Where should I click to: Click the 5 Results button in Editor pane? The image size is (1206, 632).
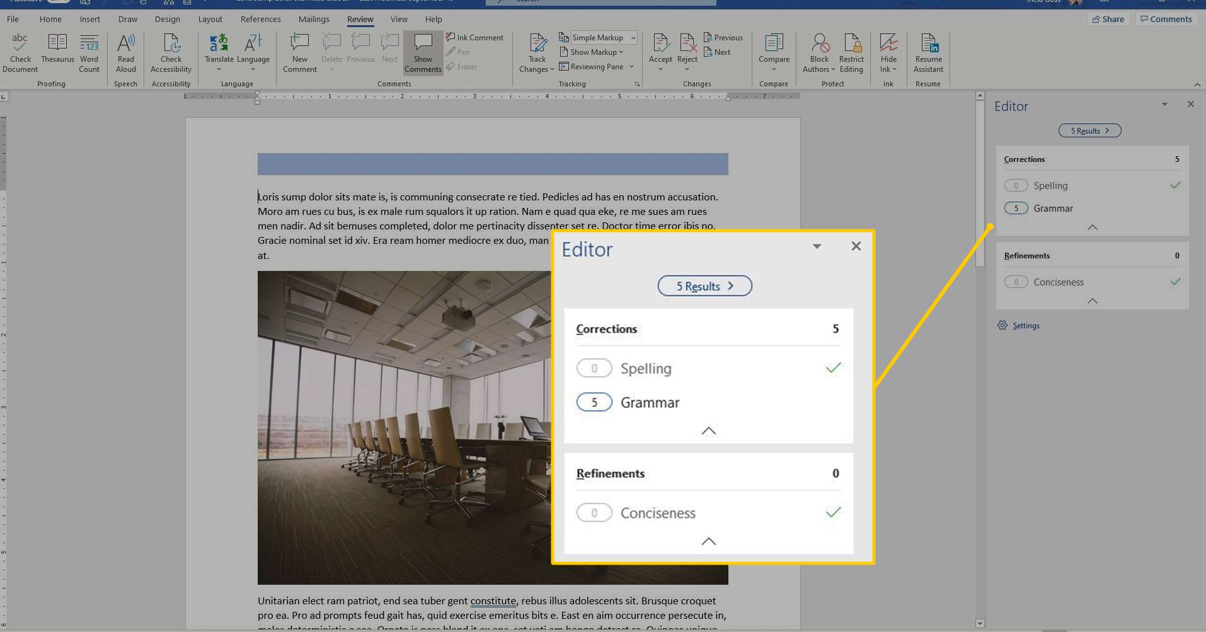(x=1089, y=130)
